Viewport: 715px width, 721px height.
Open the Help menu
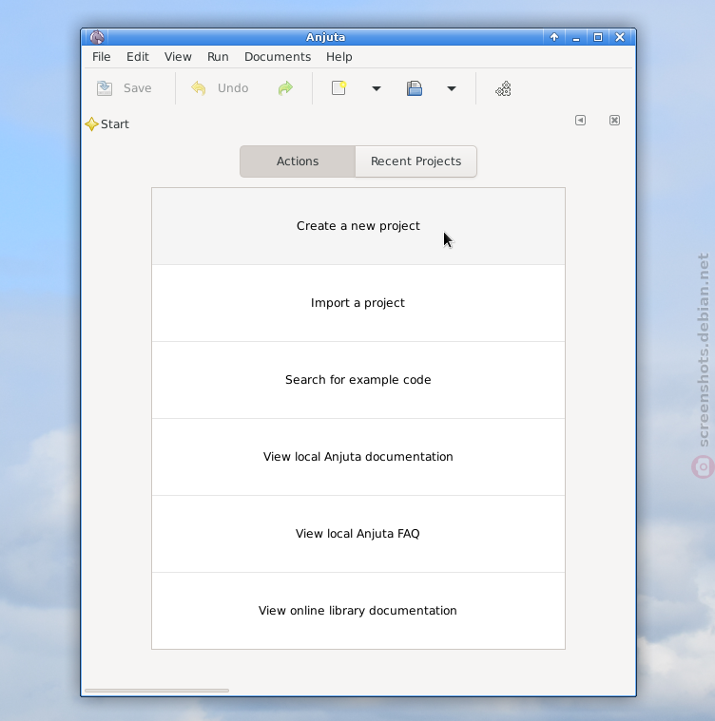click(x=339, y=57)
